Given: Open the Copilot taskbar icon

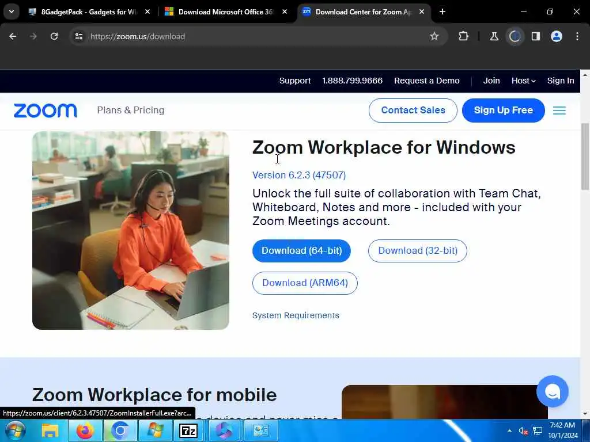Looking at the screenshot, I should (224, 430).
